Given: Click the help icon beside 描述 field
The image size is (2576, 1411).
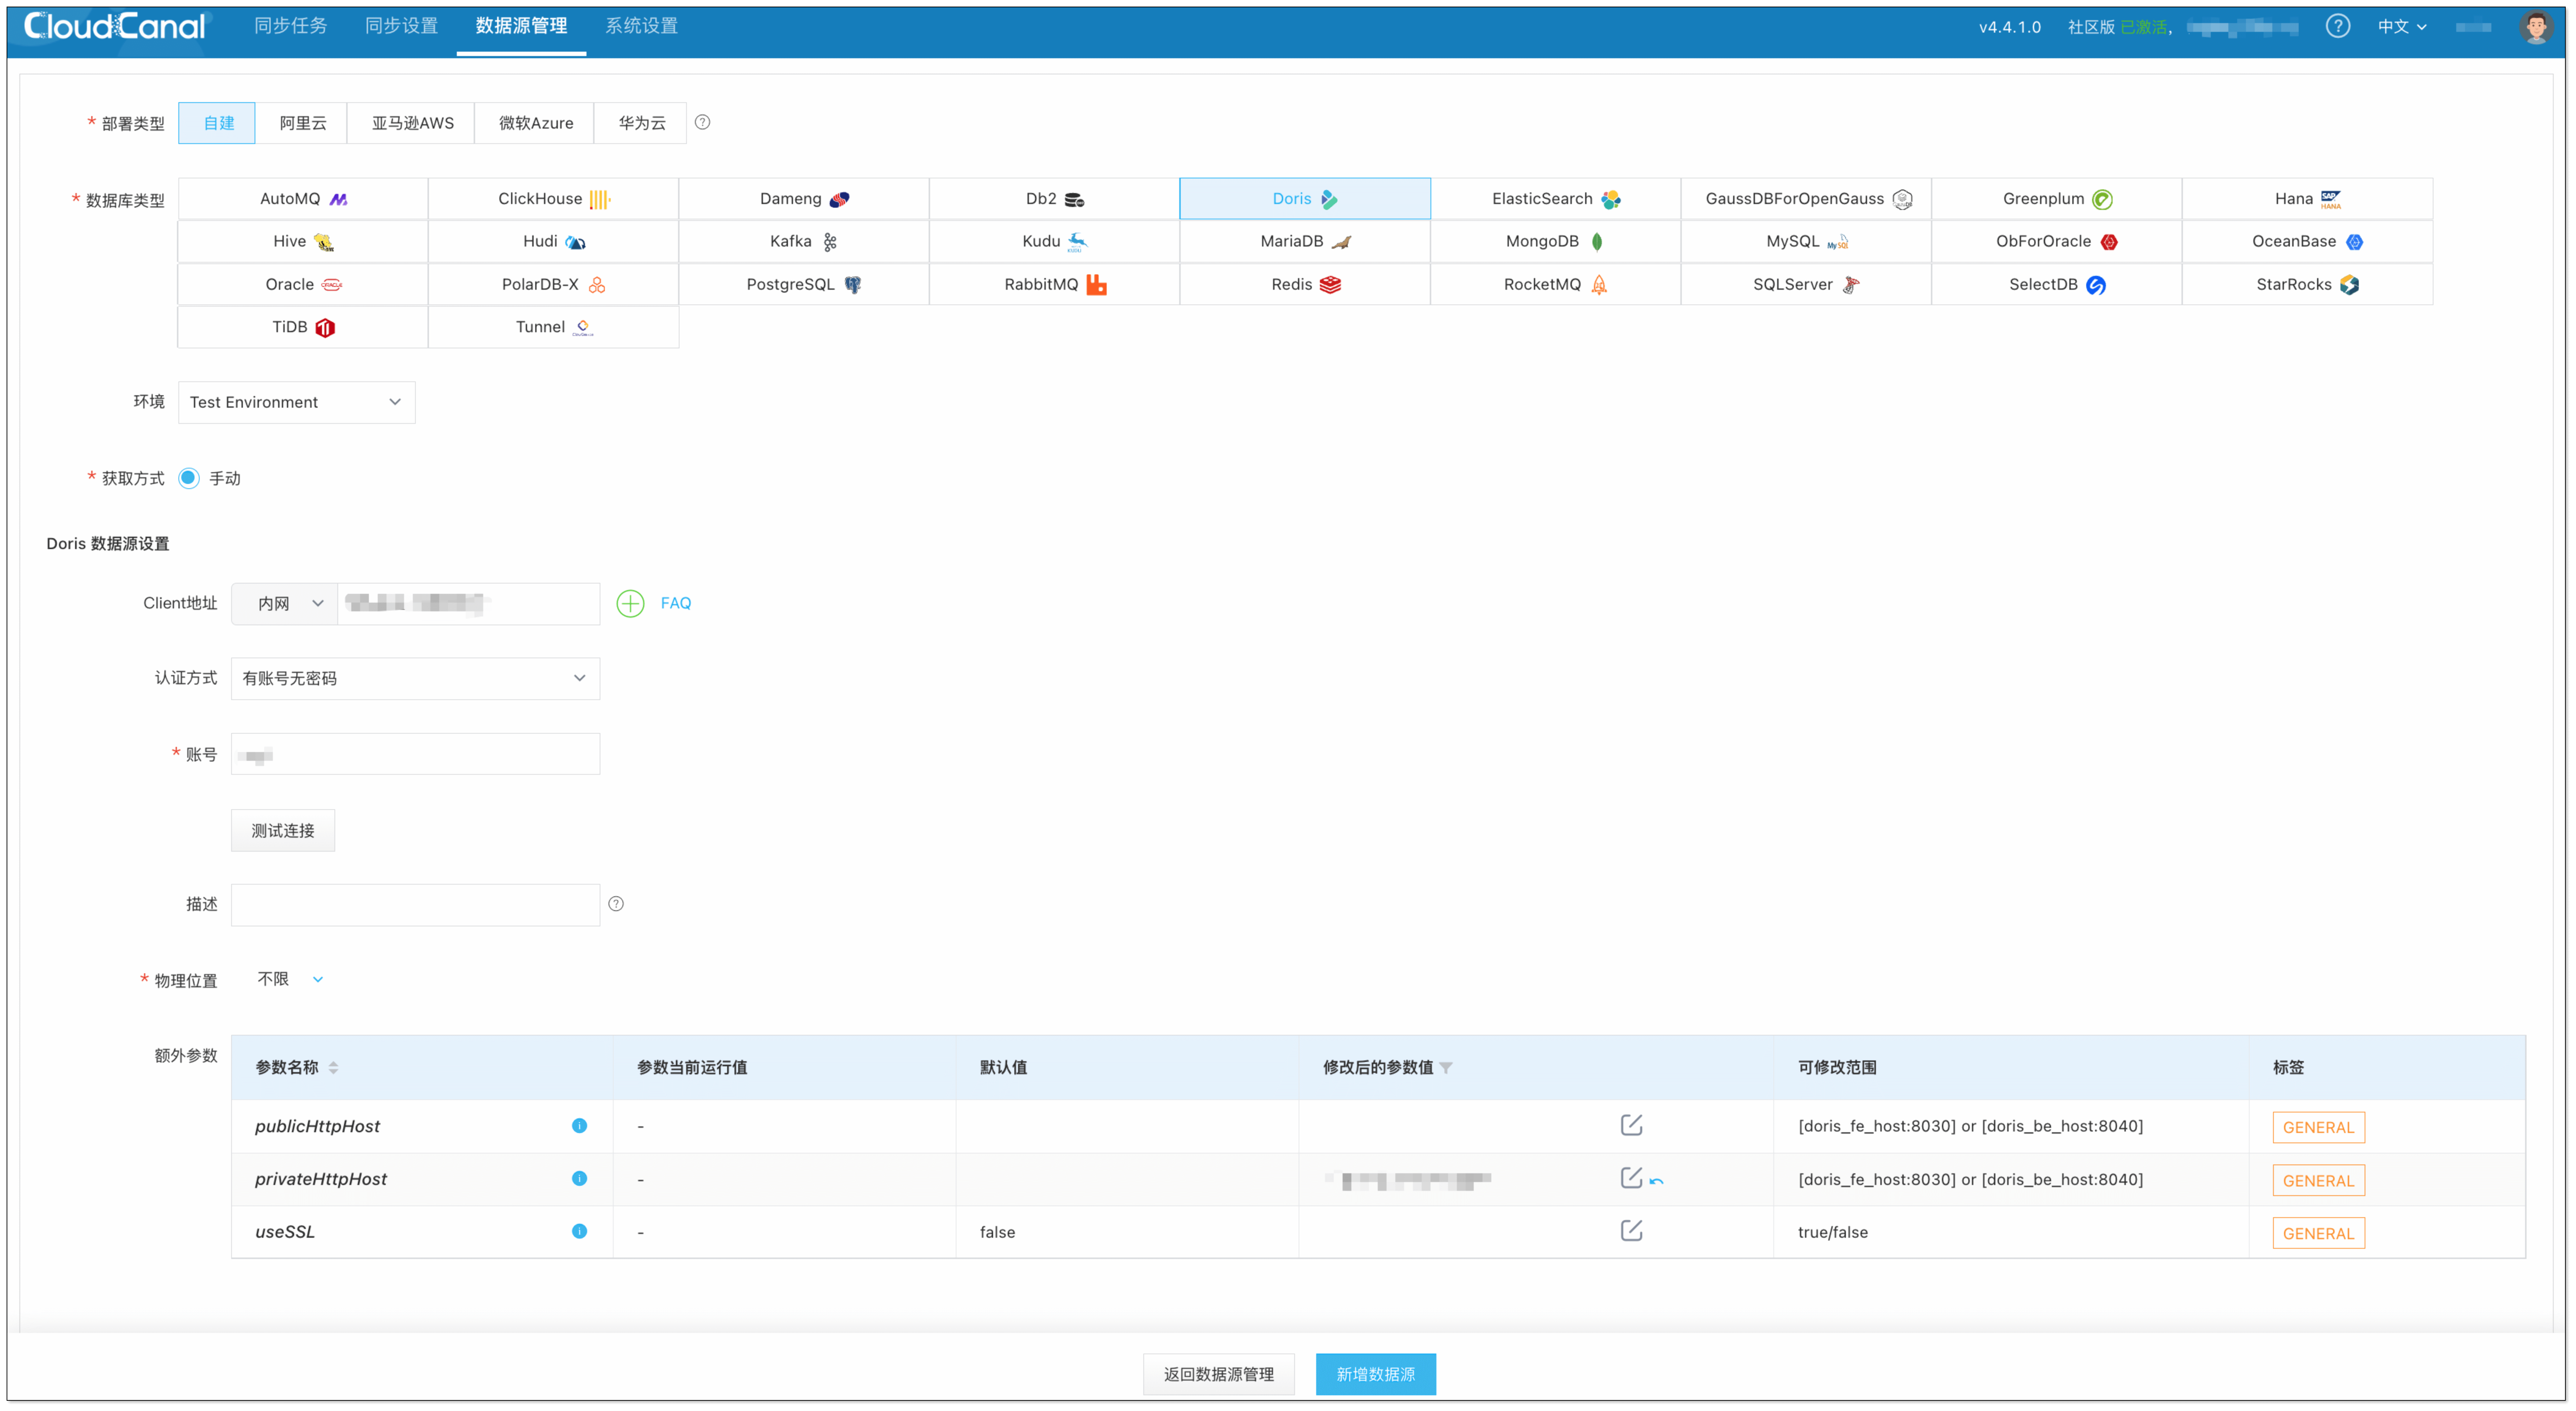Looking at the screenshot, I should coord(616,904).
